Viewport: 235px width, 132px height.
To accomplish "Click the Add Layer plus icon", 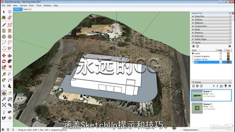I will coord(194,46).
